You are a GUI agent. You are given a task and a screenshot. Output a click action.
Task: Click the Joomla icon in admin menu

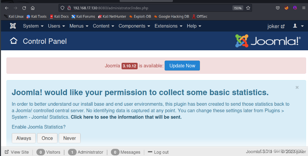(x=13, y=26)
